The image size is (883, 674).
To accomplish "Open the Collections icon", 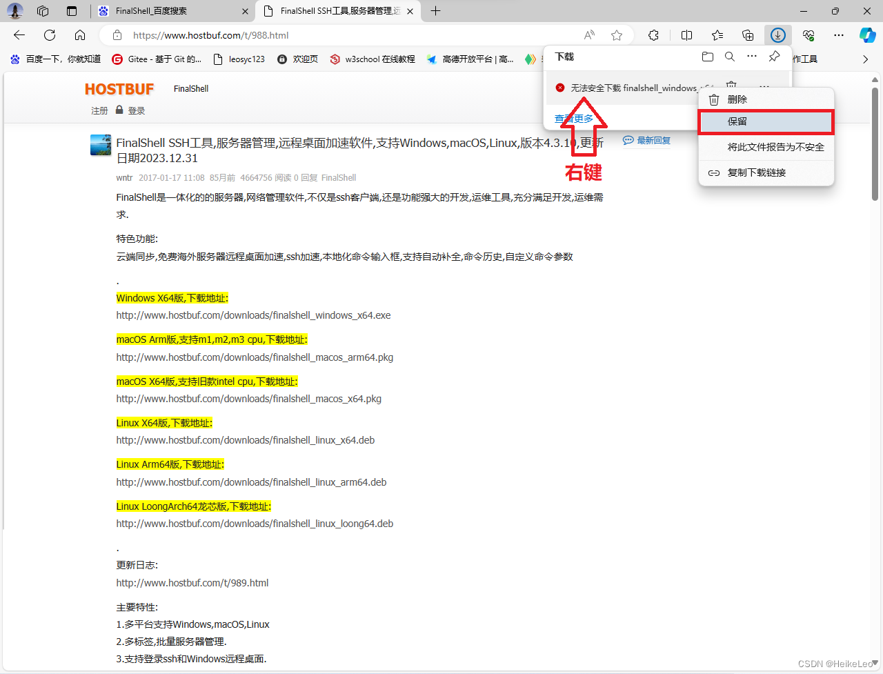I will [748, 35].
